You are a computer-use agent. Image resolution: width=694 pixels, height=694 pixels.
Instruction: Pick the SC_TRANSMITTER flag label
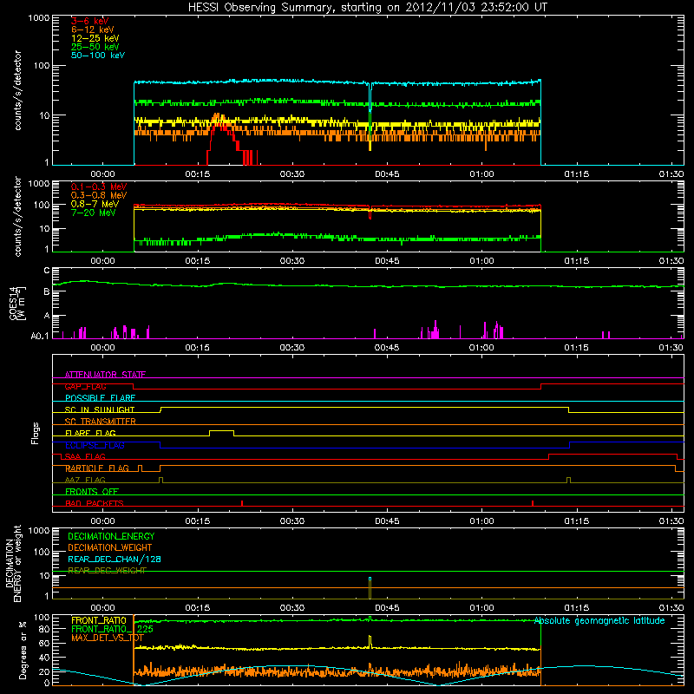pos(101,422)
